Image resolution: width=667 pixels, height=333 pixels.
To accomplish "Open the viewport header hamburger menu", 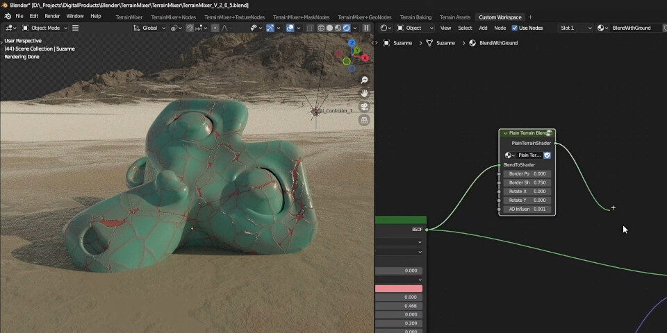I will [x=75, y=28].
